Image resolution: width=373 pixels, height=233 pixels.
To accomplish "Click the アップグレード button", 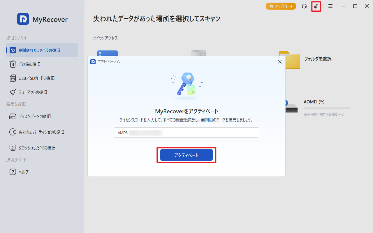I will (x=281, y=6).
